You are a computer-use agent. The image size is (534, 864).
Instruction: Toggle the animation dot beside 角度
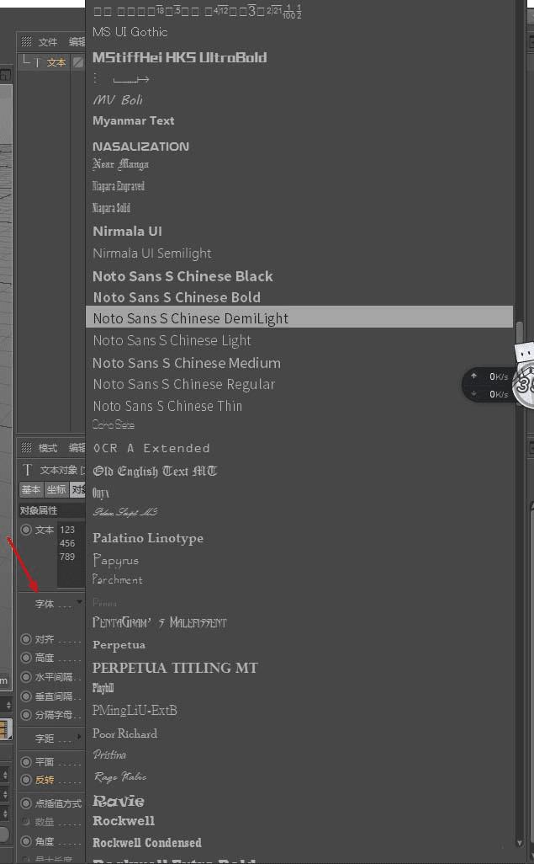pyautogui.click(x=26, y=841)
